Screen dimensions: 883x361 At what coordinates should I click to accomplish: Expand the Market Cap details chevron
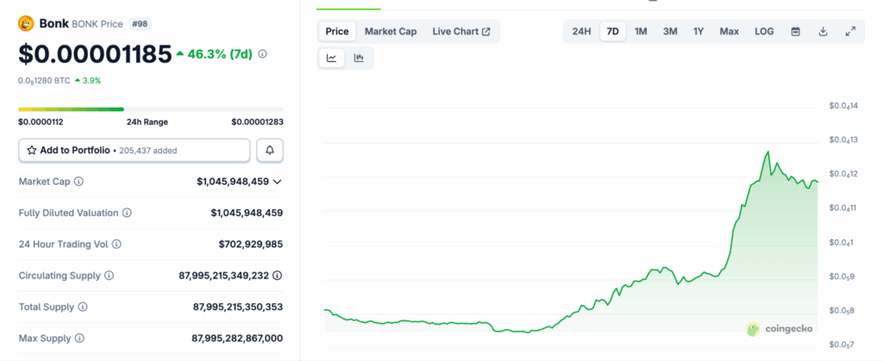pyautogui.click(x=277, y=182)
